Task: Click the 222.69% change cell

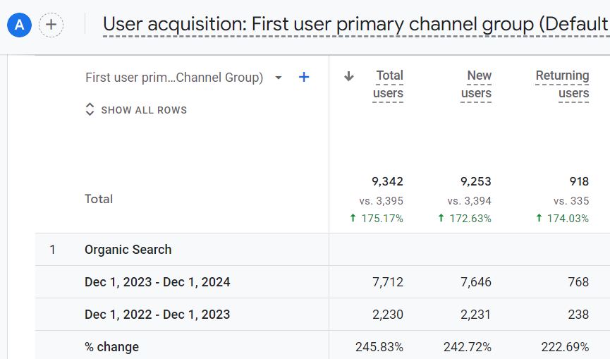Action: 565,347
